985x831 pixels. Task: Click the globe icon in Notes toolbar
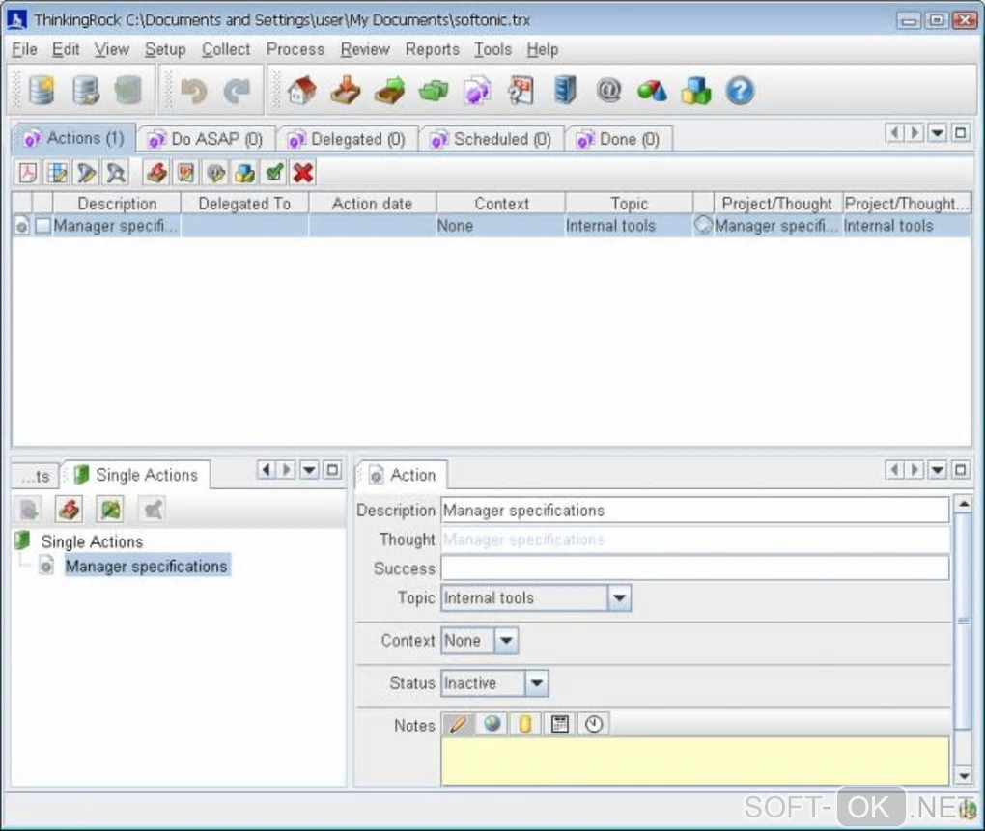[492, 724]
